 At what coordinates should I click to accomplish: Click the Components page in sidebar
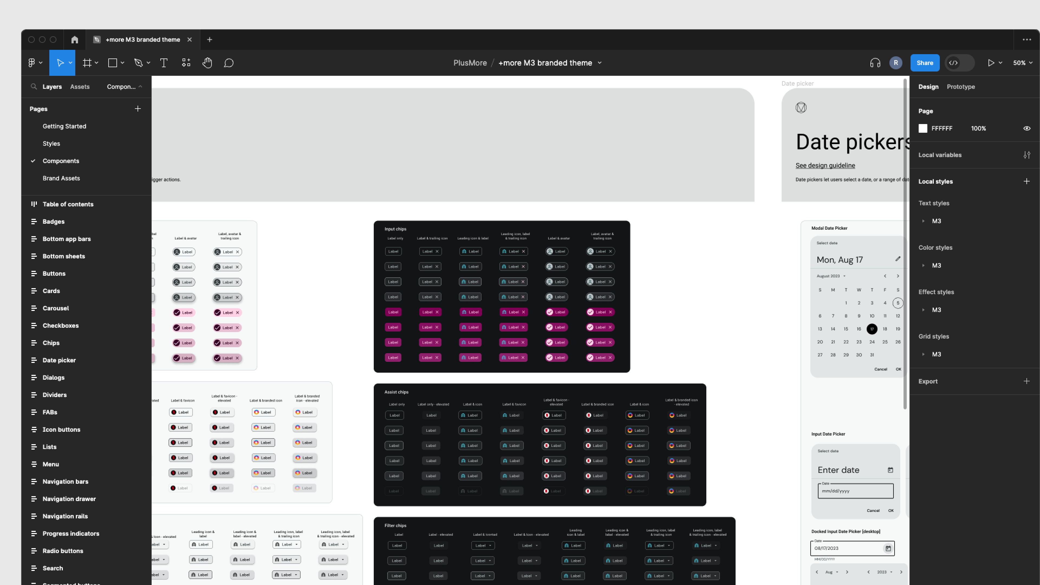point(61,161)
